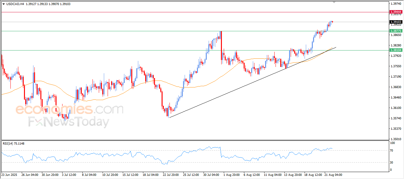Image resolution: width=404 pixels, height=179 pixels.
Task: Click the 1.37550 price axis value
Action: point(396,66)
